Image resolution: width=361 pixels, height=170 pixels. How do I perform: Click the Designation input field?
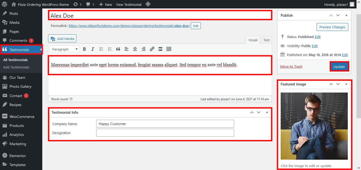coord(165,133)
